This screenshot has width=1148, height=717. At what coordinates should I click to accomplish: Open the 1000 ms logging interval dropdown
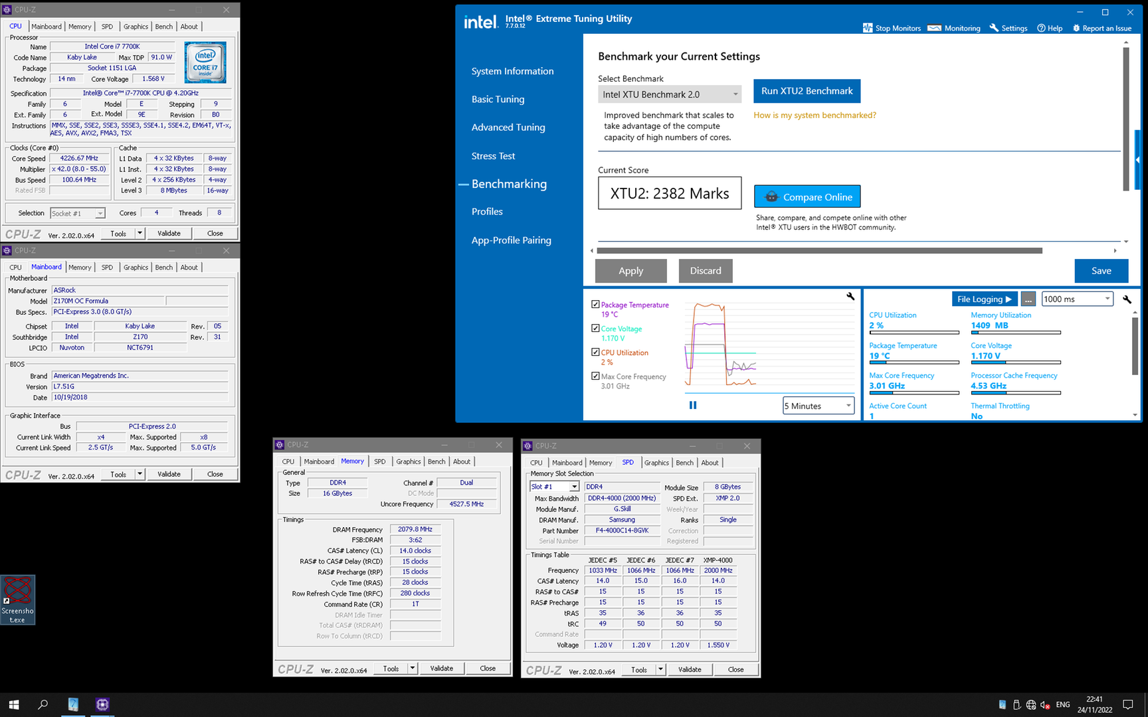click(x=1077, y=299)
